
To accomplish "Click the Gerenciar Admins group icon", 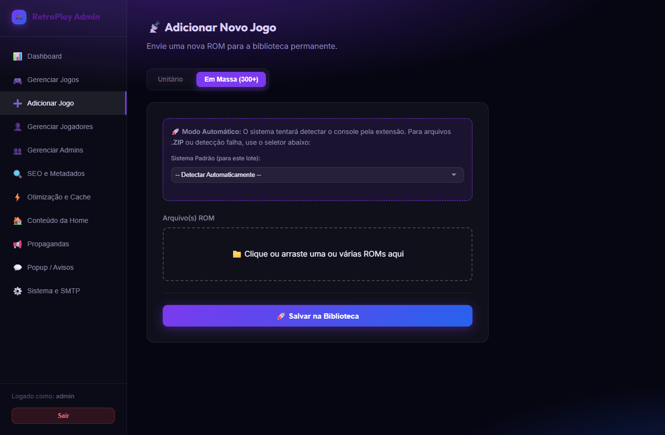I will [x=18, y=151].
